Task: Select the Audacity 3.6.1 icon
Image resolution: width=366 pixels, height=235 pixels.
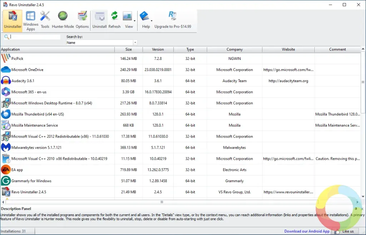Action: (6, 81)
